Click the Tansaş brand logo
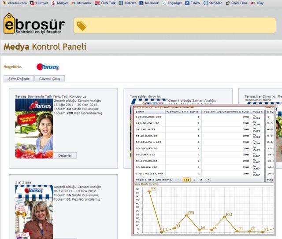The width and height of the screenshot is (282, 239). click(48, 67)
